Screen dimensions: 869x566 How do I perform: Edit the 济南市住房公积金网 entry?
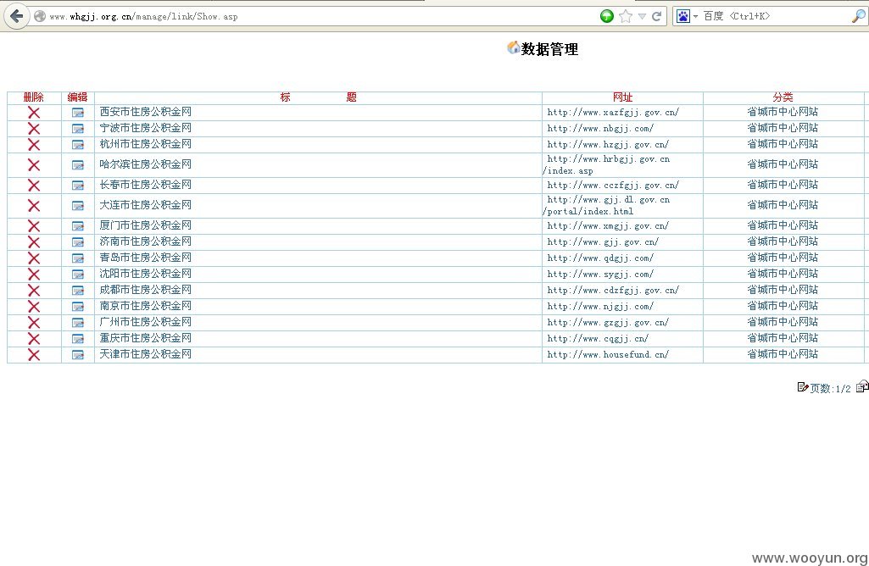coord(78,242)
